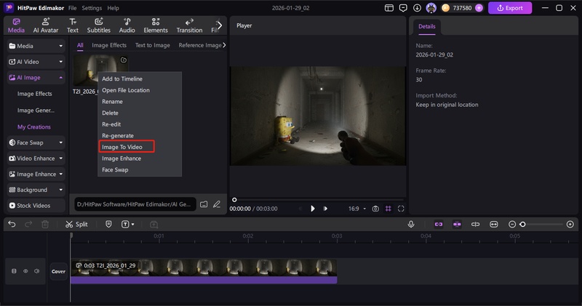Open the 16:9 aspect ratio dropdown
Screen dimensions: 582x306
(357, 209)
